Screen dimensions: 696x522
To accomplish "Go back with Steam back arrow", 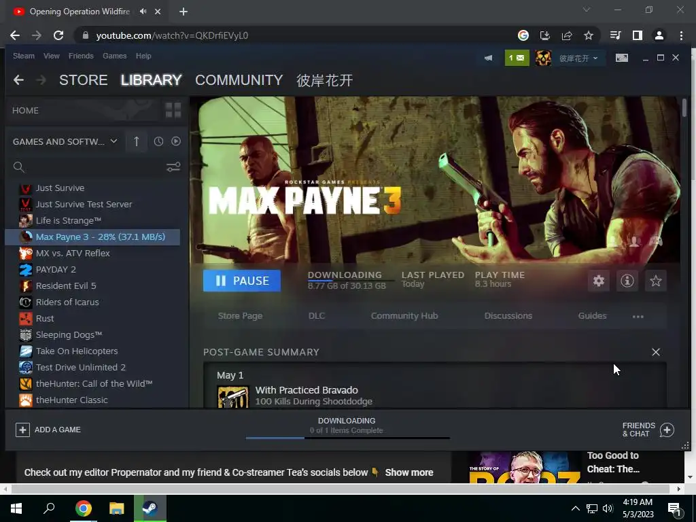I will 18,80.
